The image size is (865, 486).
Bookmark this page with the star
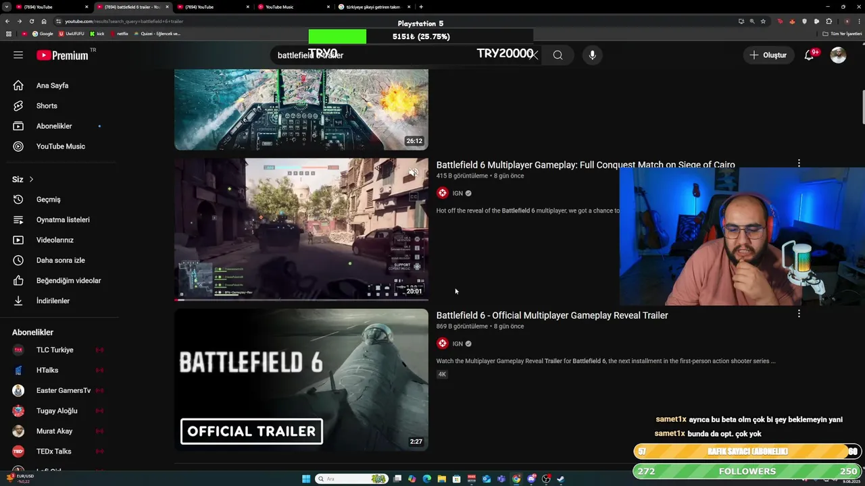(x=763, y=22)
